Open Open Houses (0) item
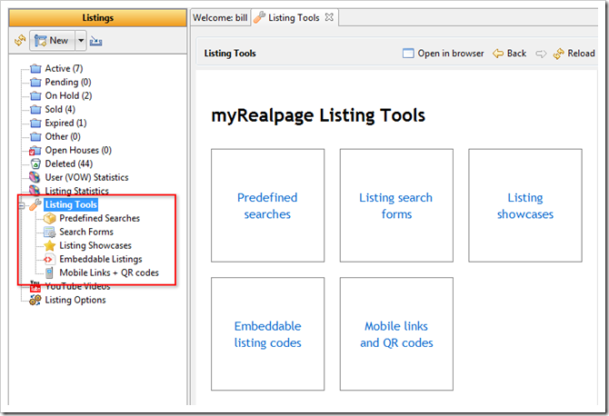609x416 pixels. (x=78, y=150)
